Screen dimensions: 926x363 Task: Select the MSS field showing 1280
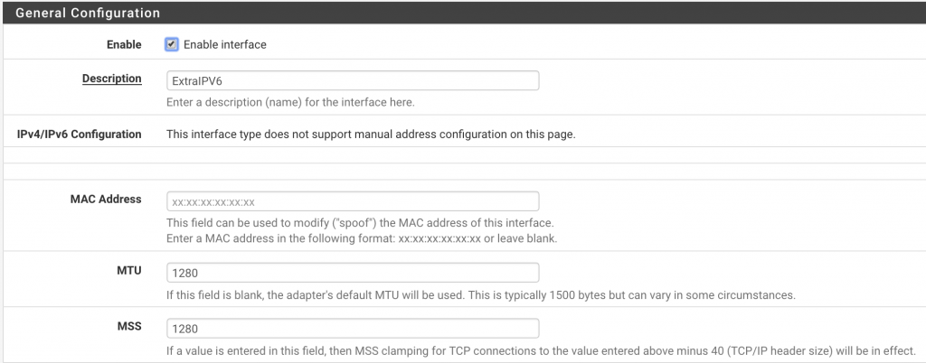click(x=353, y=328)
